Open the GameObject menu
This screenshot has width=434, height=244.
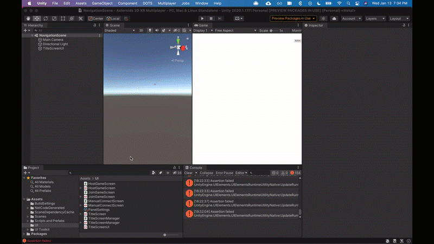pyautogui.click(x=102, y=3)
